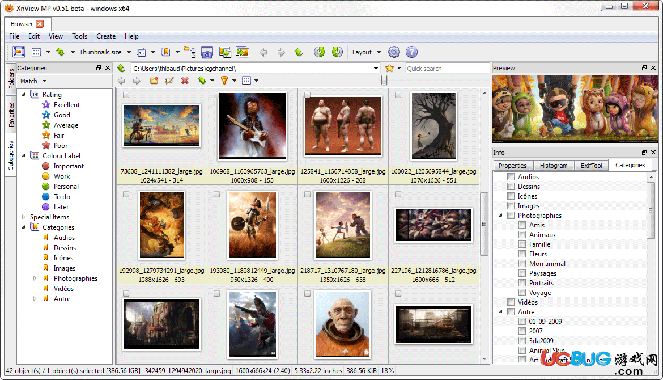Click the parent folder icon beside path field

click(x=121, y=68)
